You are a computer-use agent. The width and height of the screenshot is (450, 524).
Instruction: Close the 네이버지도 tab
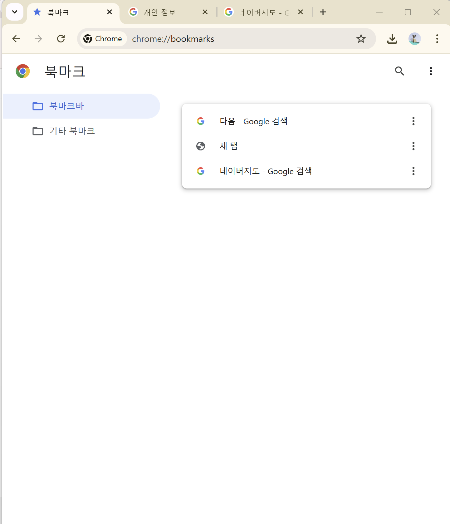click(x=301, y=12)
